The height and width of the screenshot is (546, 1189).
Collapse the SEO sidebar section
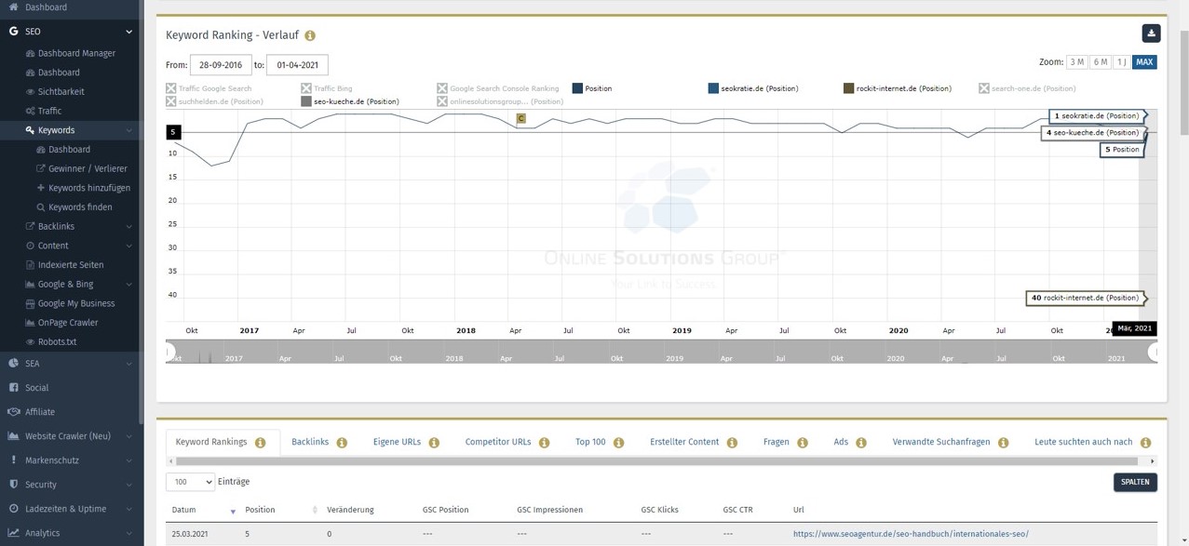tap(128, 32)
